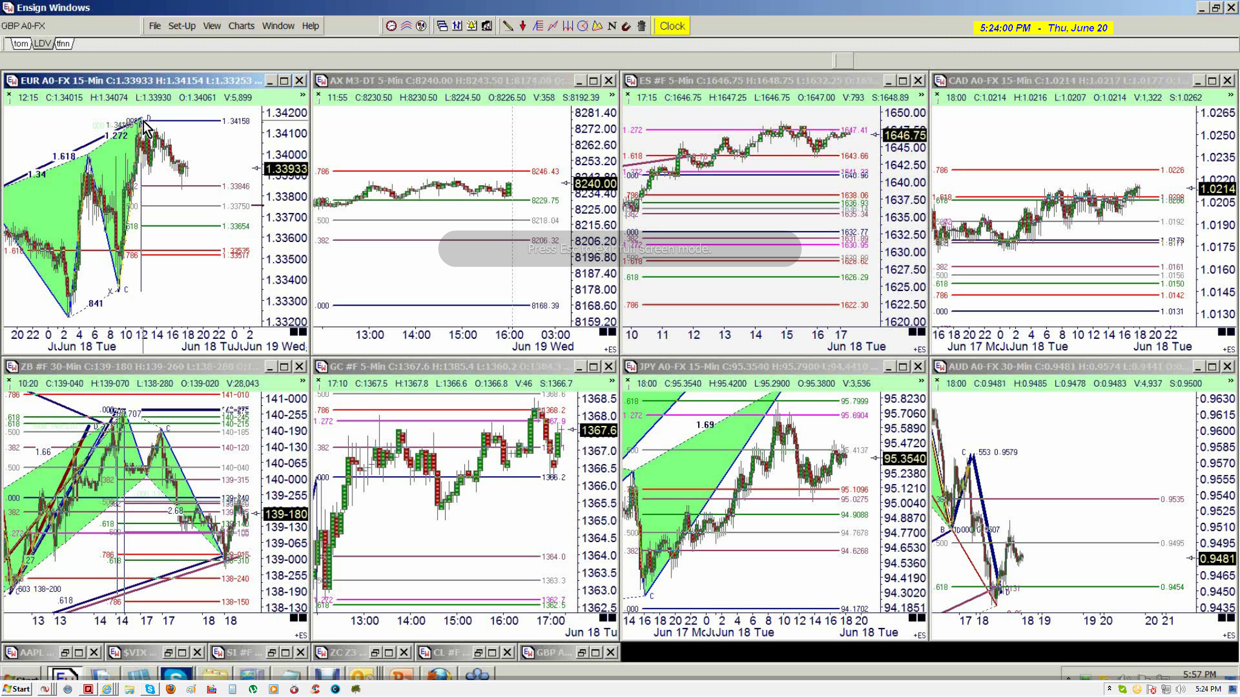Click the round multicolor shapes toolbar icon
1240x697 pixels.
421,26
